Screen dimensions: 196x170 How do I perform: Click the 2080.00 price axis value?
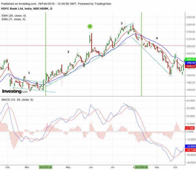click(190, 46)
